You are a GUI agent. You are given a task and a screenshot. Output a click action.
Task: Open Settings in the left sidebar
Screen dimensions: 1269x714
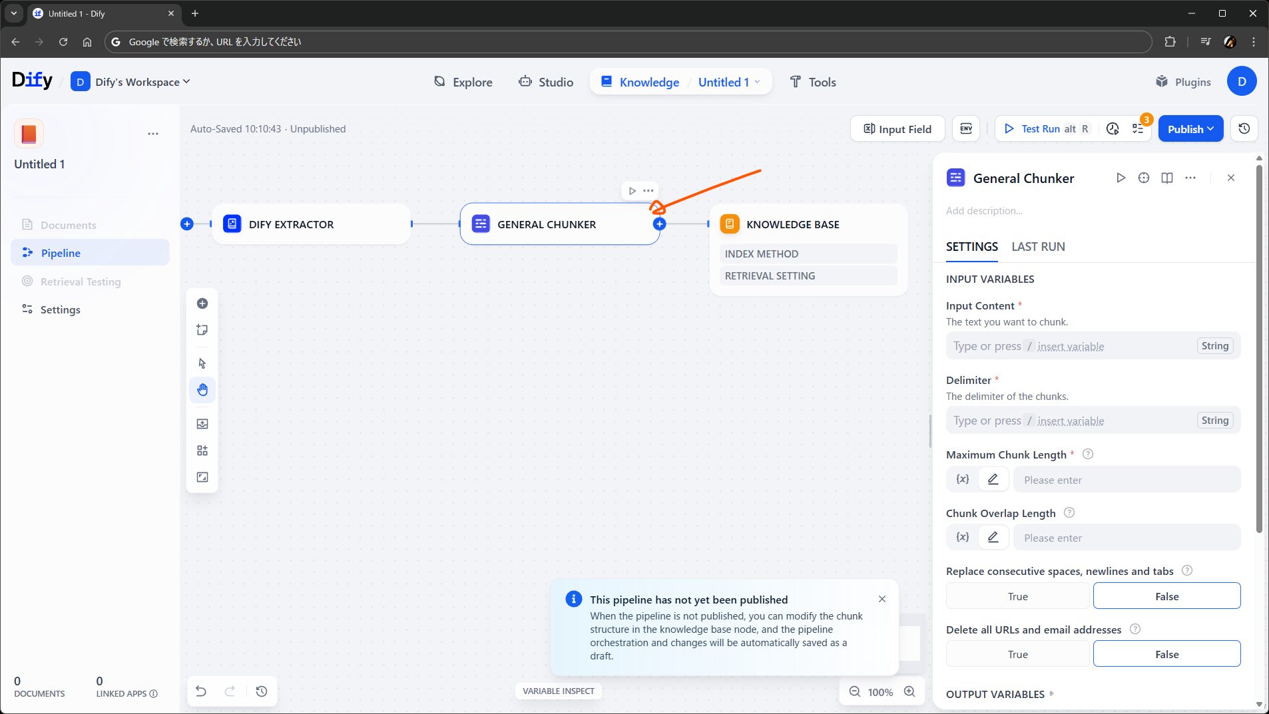click(60, 309)
